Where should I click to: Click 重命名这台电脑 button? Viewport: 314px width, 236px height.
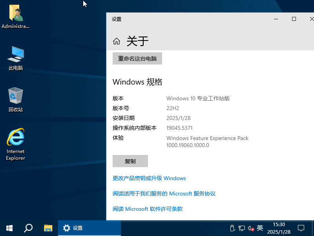point(137,58)
